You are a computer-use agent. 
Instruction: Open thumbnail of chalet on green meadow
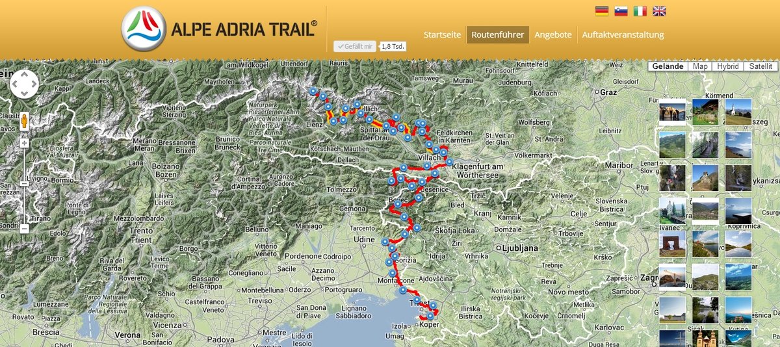point(705,112)
